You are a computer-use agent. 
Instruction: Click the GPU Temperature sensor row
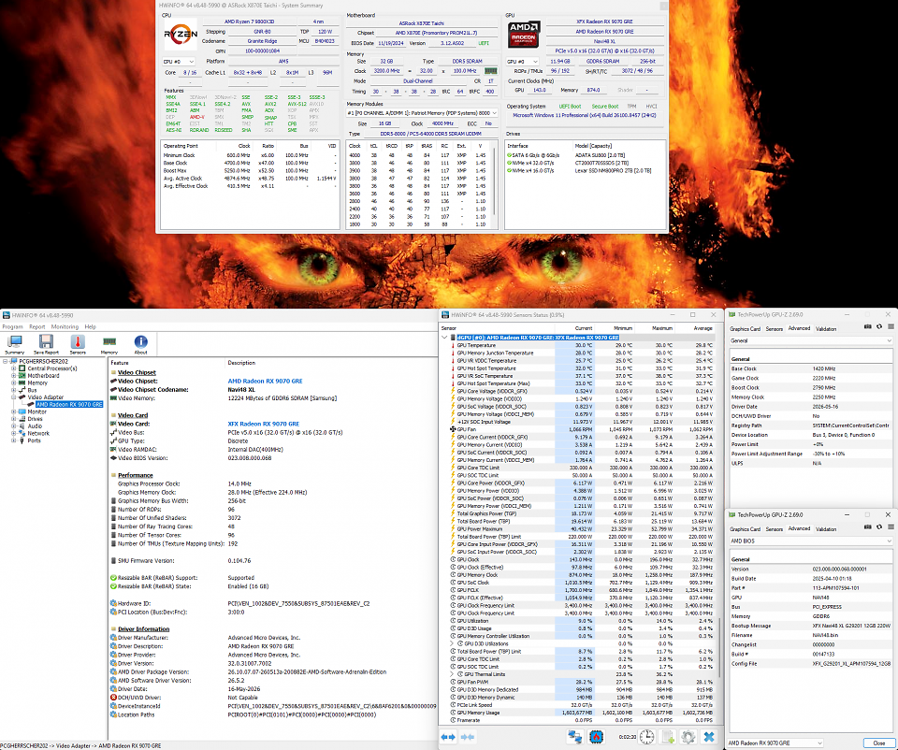(582, 345)
